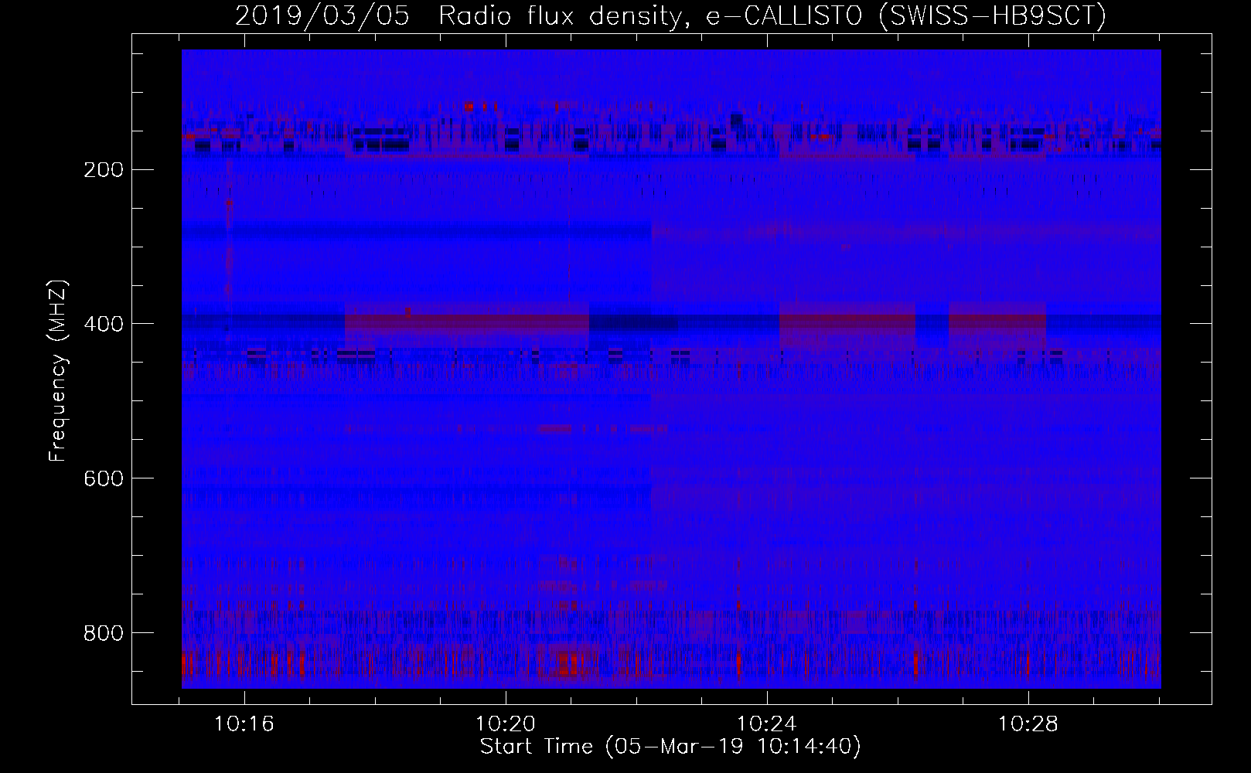Click the 10:24 time tick label
This screenshot has height=773, width=1251.
tap(766, 725)
